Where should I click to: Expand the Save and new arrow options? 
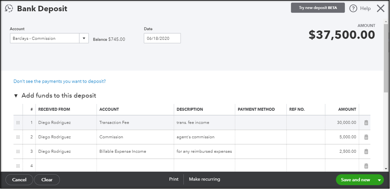379,180
